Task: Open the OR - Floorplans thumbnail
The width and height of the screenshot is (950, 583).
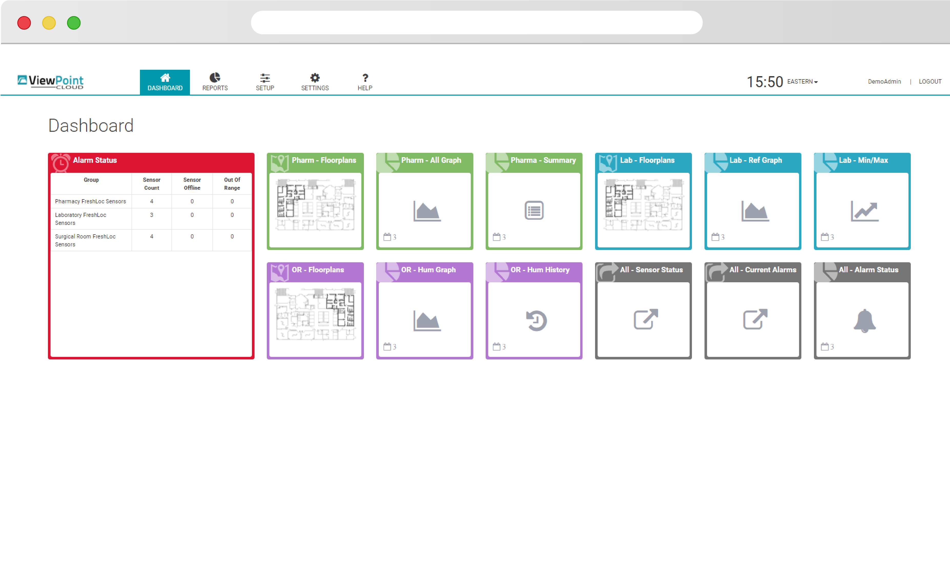Action: point(315,314)
